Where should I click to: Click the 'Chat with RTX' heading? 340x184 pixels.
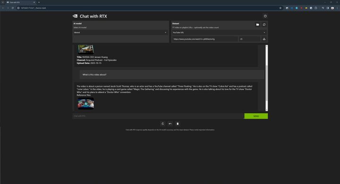(93, 16)
